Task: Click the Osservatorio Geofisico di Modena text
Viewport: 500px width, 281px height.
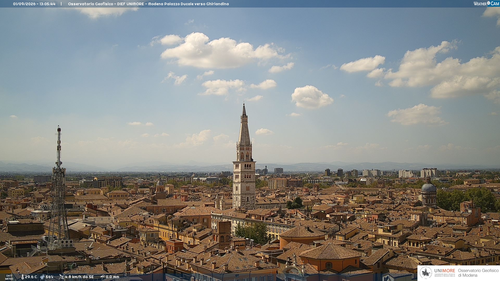Action: 478,273
